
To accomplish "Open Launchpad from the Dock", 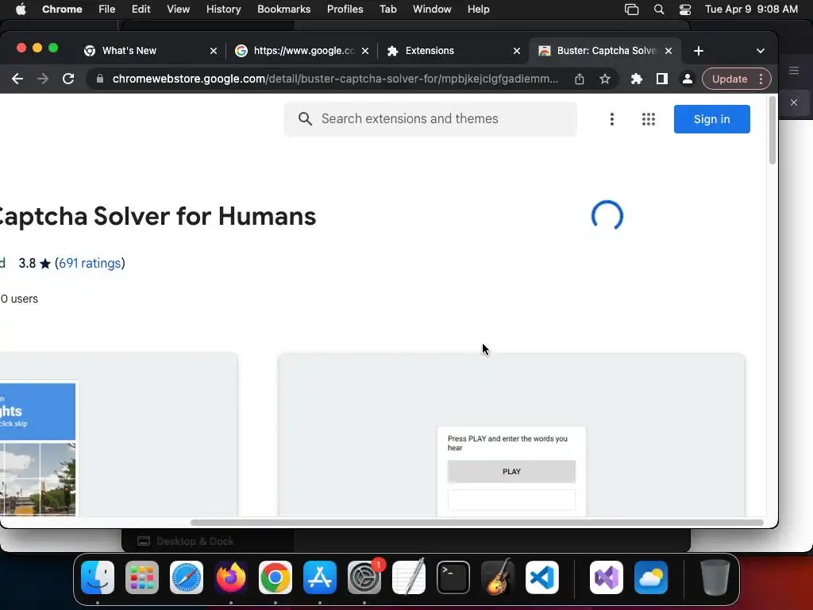I will 142,577.
